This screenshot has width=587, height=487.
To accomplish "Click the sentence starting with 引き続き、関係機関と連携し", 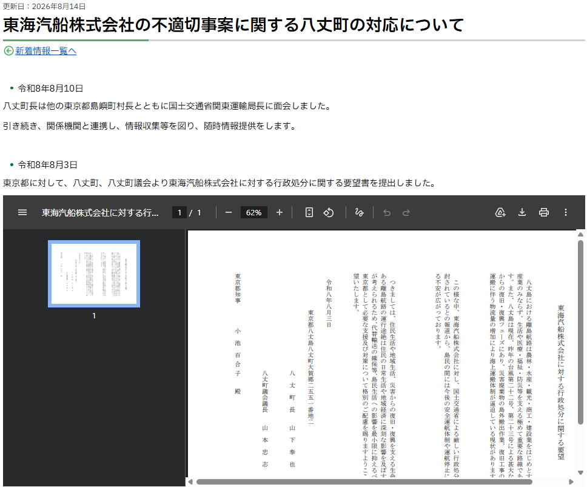I will 150,126.
